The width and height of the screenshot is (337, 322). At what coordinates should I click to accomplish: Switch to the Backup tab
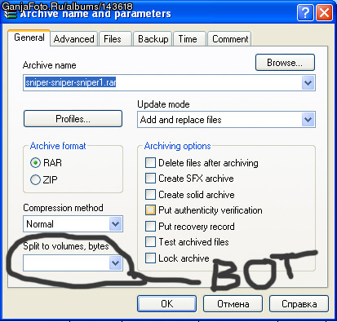(153, 39)
